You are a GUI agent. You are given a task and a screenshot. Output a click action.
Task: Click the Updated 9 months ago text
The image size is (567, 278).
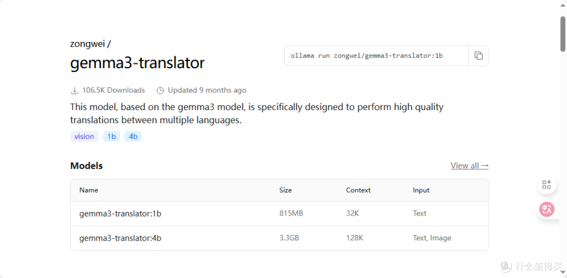click(207, 90)
